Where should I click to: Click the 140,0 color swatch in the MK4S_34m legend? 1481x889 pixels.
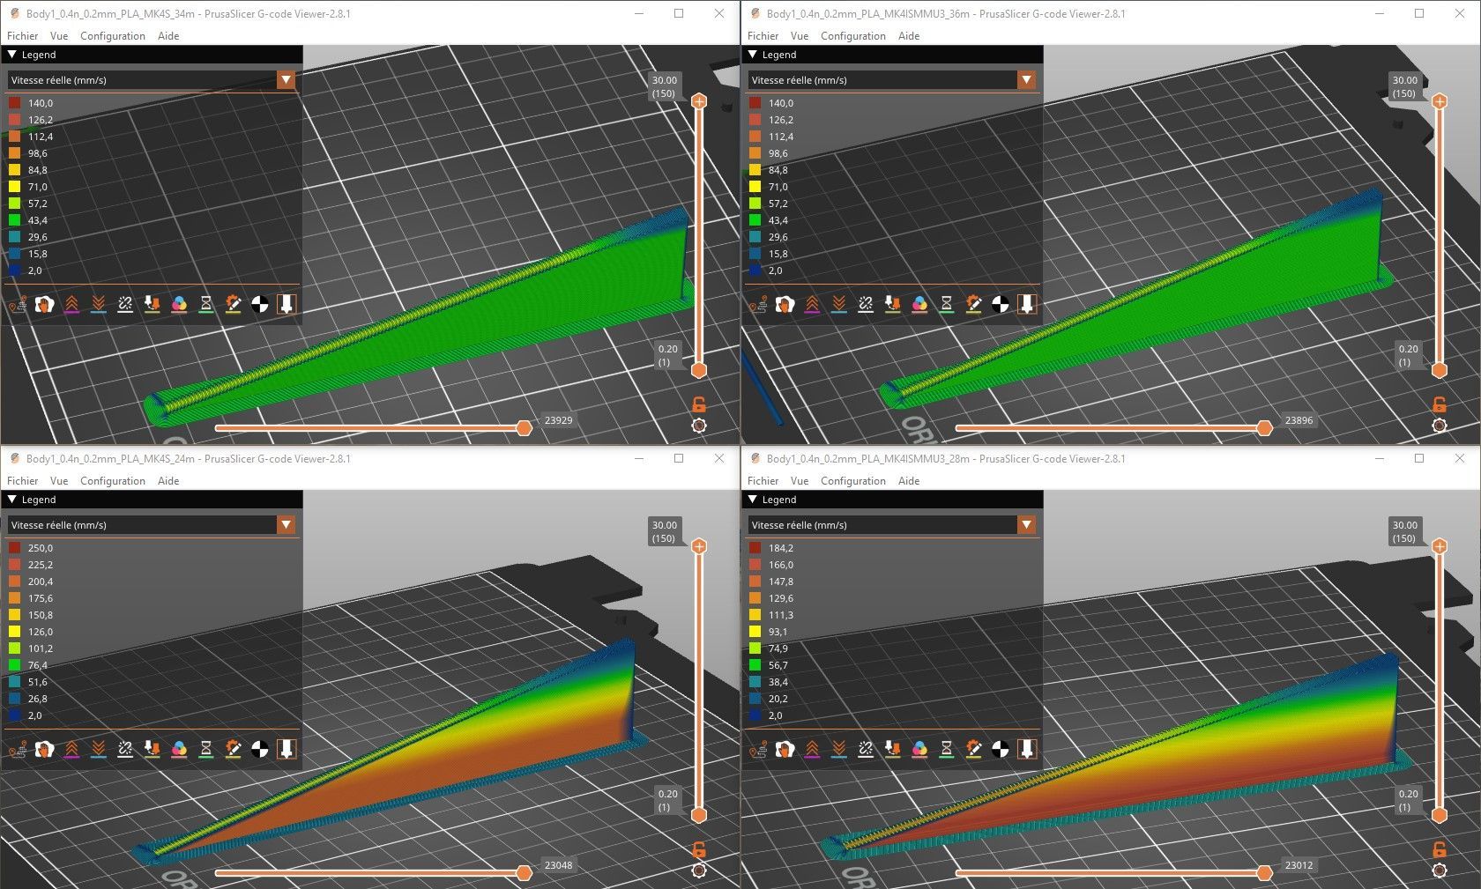15,103
